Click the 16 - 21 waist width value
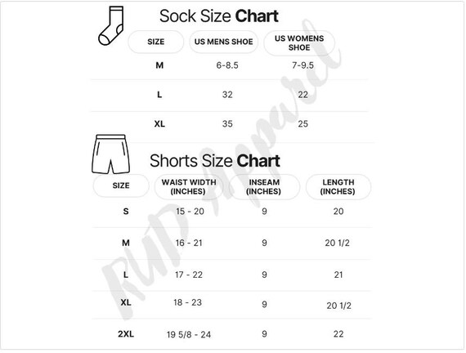Viewport: 466px width, 353px height. [x=189, y=243]
